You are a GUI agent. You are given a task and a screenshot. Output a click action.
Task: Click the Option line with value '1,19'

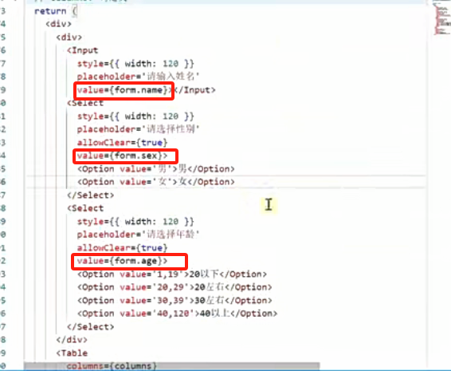pos(172,274)
